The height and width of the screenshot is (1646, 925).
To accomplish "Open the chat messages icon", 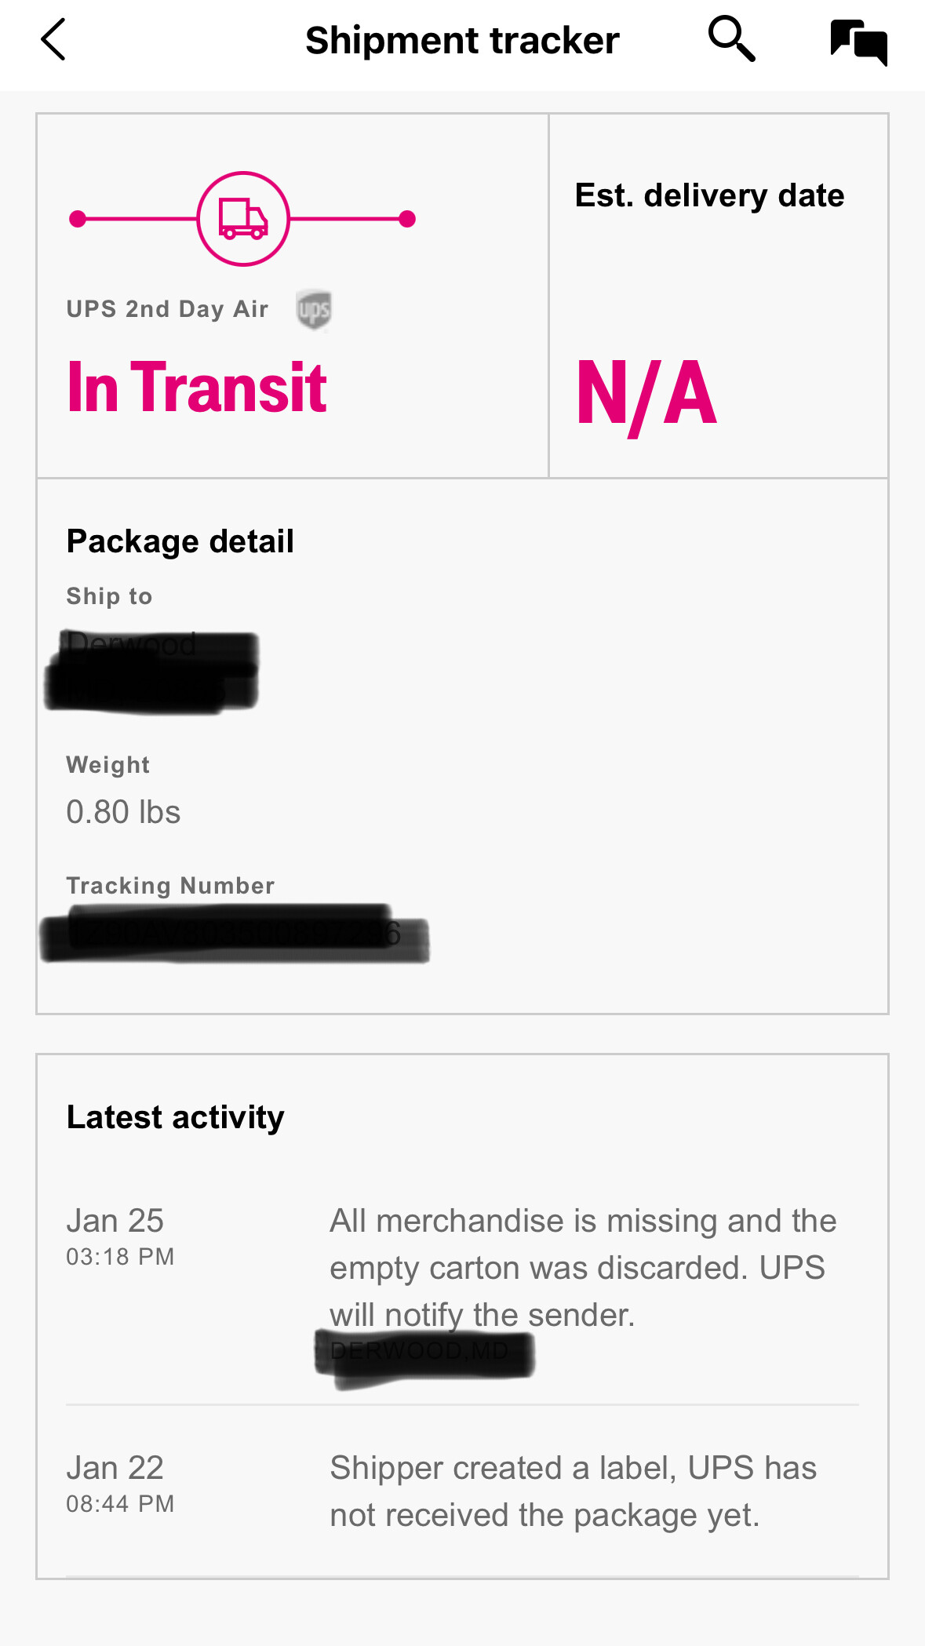I will (859, 42).
